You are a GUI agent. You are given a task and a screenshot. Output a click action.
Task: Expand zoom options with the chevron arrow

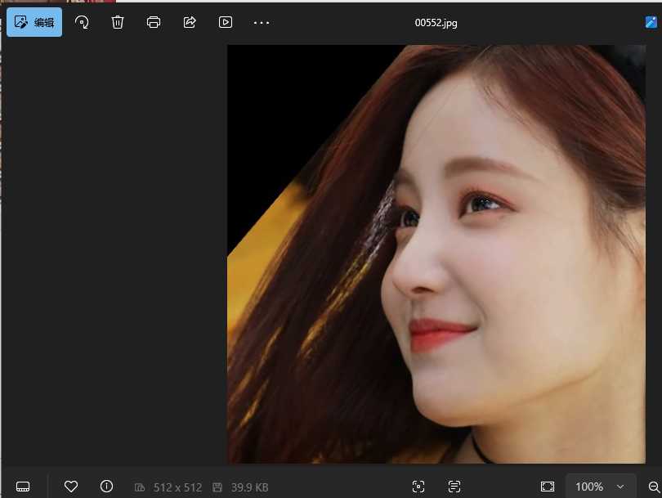620,487
